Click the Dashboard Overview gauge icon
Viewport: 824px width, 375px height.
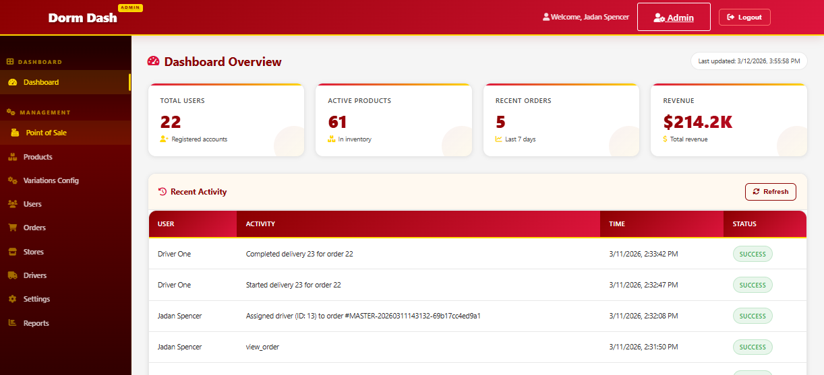(154, 61)
